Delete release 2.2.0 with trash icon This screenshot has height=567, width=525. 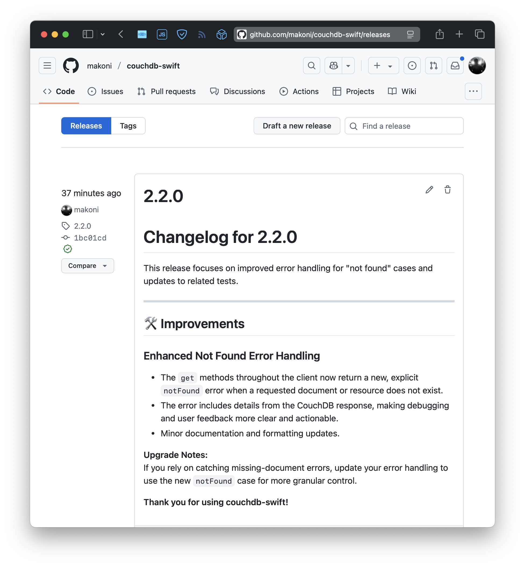pos(447,189)
